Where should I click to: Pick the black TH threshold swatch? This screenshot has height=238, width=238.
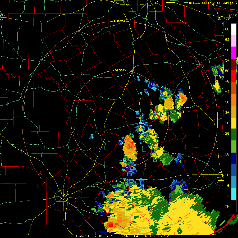tap(234, 206)
